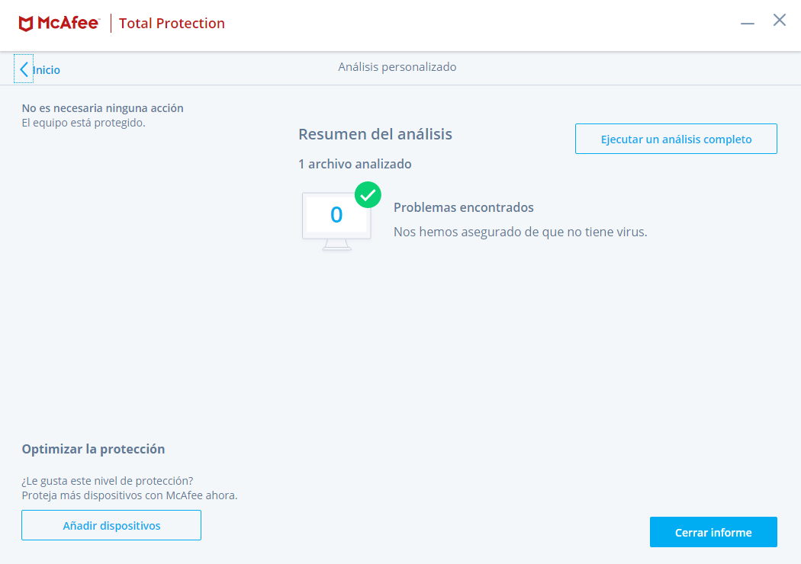Close the report with Cerrar informe
This screenshot has height=564, width=801.
(713, 532)
